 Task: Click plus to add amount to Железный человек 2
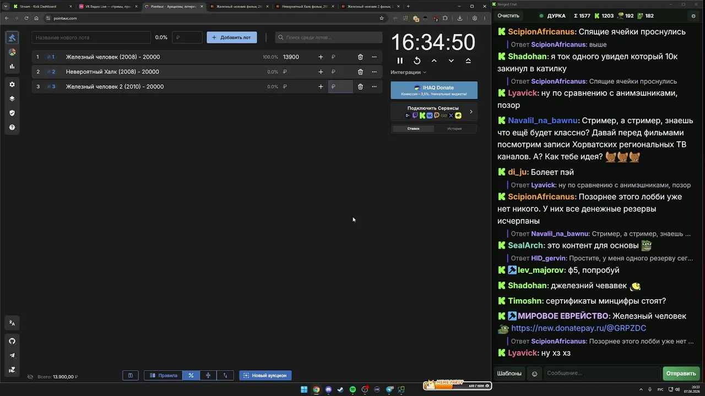(x=321, y=86)
